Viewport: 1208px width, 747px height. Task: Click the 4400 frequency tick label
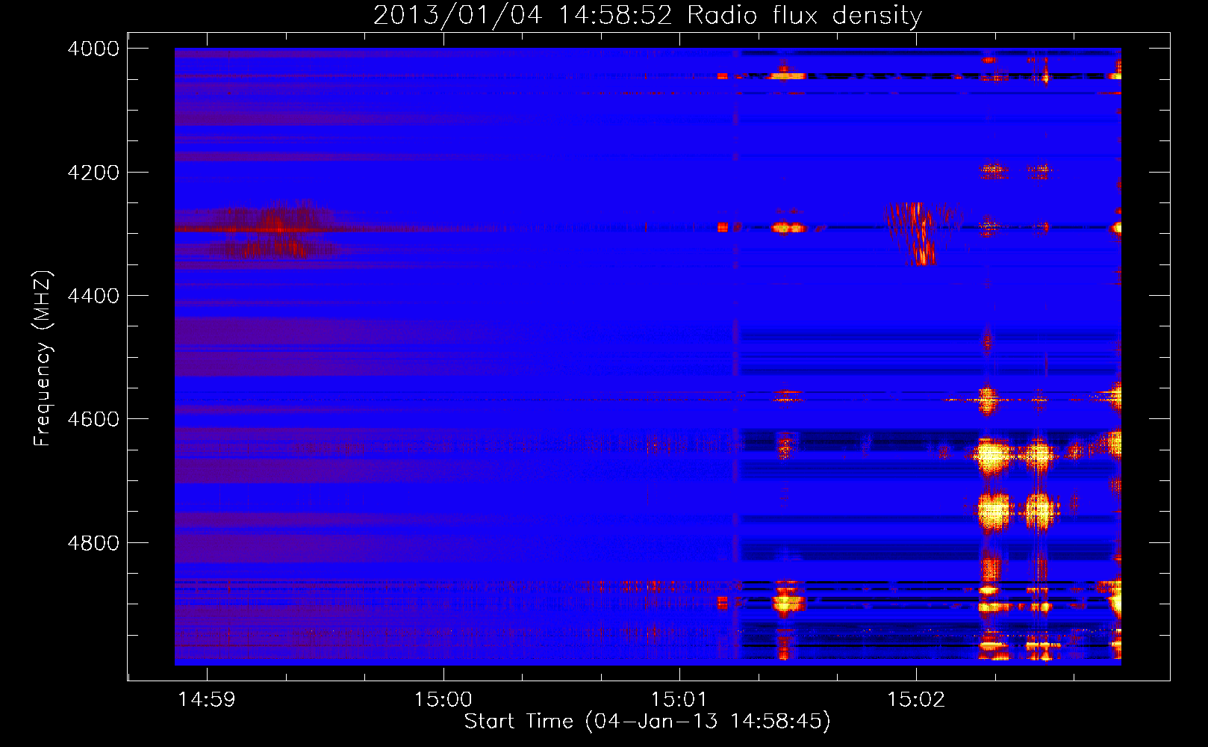pos(93,296)
